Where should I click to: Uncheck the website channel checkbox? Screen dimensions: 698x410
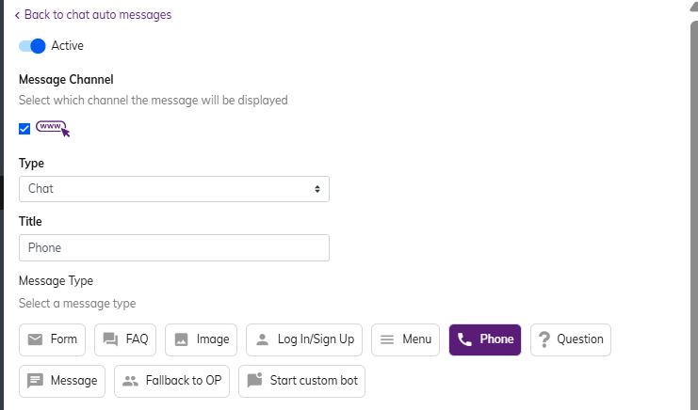[x=24, y=129]
